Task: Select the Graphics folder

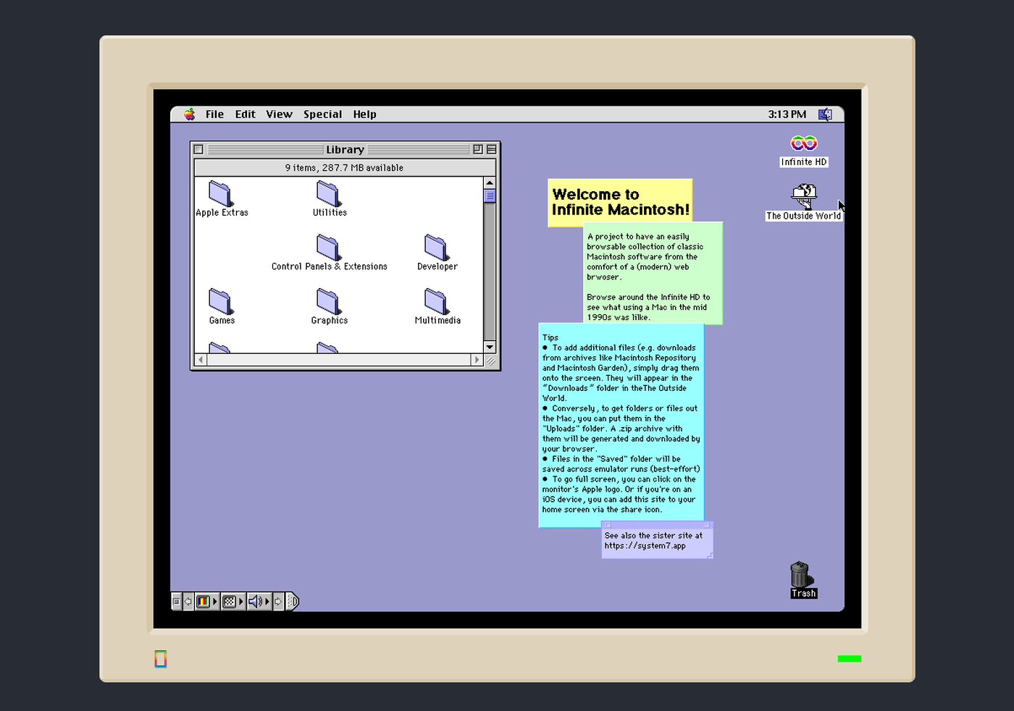Action: [330, 306]
